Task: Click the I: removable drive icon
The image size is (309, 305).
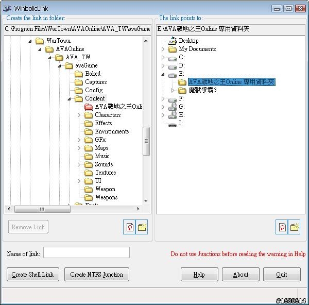Action: [x=173, y=125]
